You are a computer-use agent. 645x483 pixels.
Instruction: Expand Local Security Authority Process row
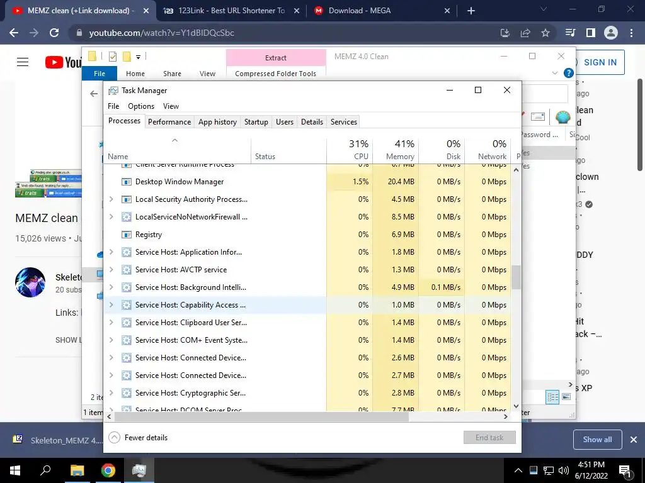111,199
